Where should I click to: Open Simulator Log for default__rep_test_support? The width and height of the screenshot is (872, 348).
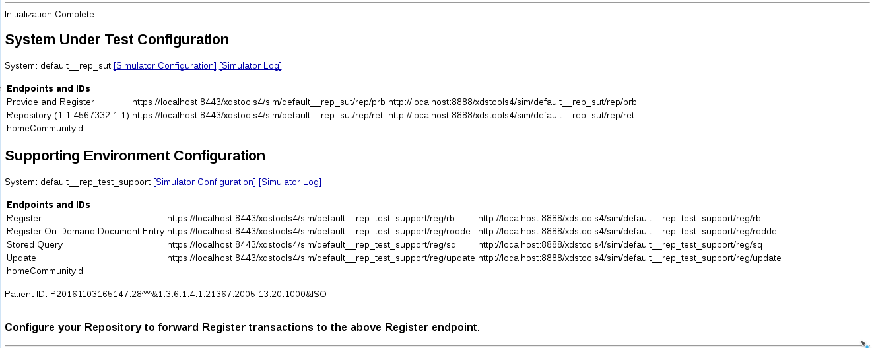[290, 182]
